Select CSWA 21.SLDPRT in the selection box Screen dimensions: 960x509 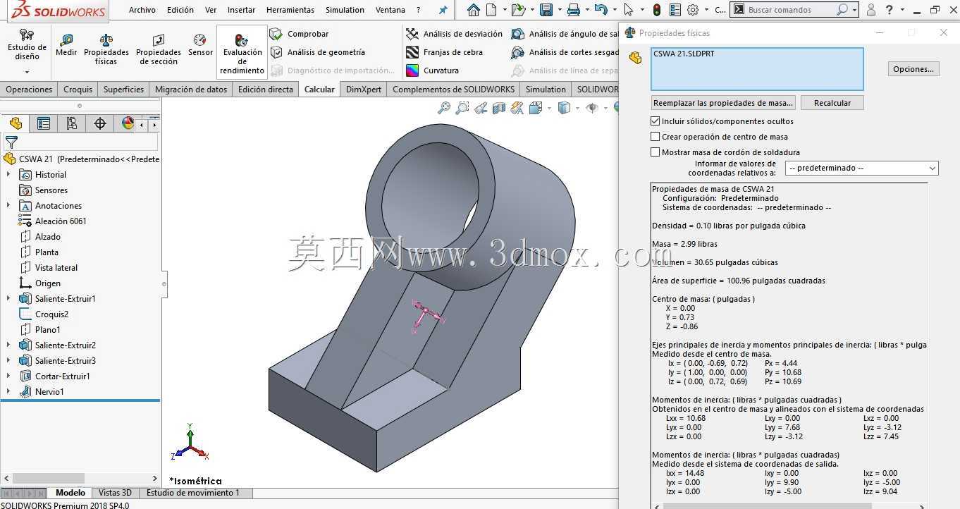pyautogui.click(x=684, y=54)
